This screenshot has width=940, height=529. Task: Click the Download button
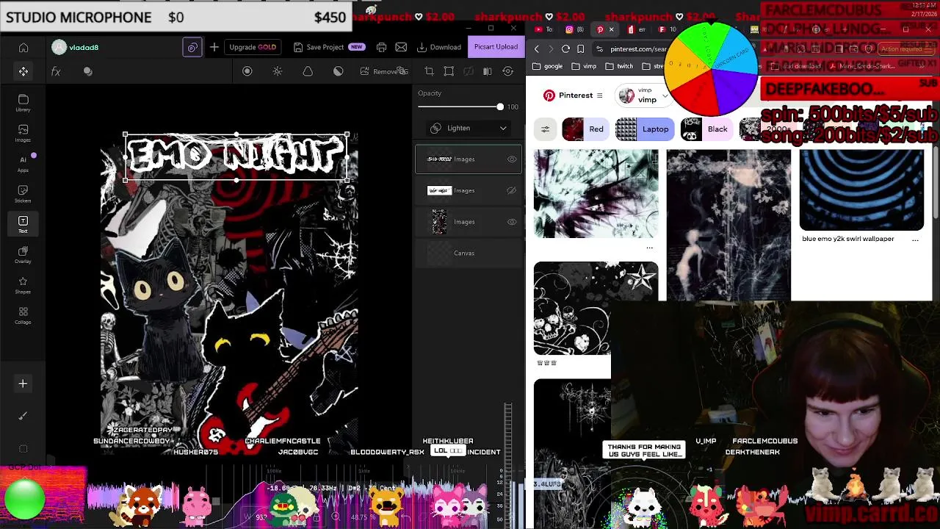(439, 48)
